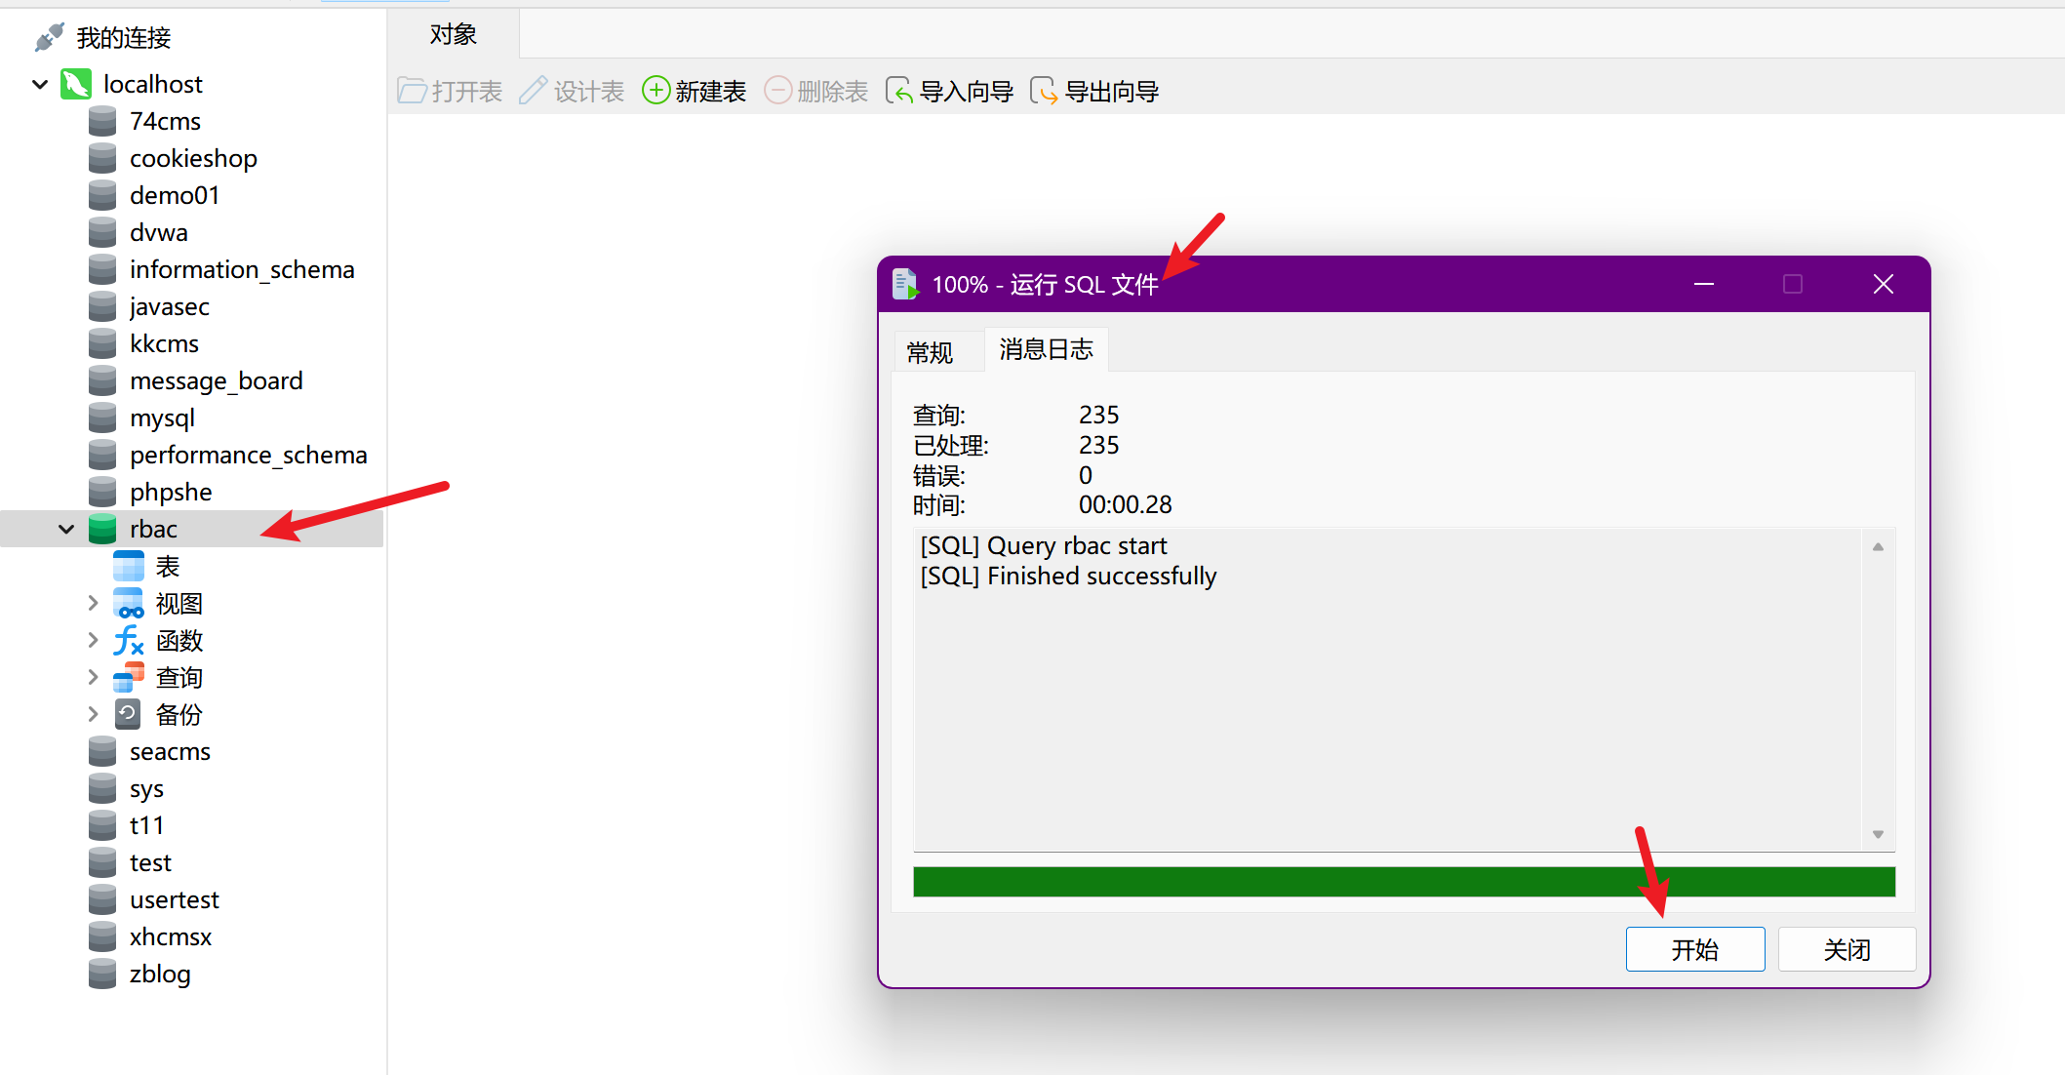Viewport: 2065px width, 1075px height.
Task: Select the Message Log (消息日志) tab
Action: point(1046,349)
